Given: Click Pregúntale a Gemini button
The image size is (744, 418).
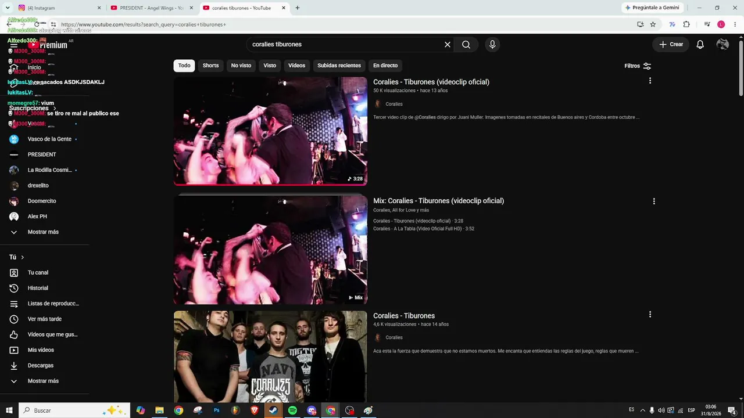Looking at the screenshot, I should click(652, 8).
